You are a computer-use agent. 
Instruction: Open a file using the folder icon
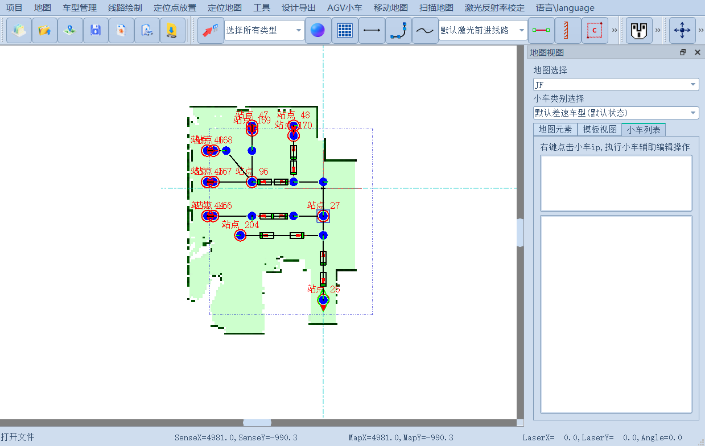click(44, 30)
